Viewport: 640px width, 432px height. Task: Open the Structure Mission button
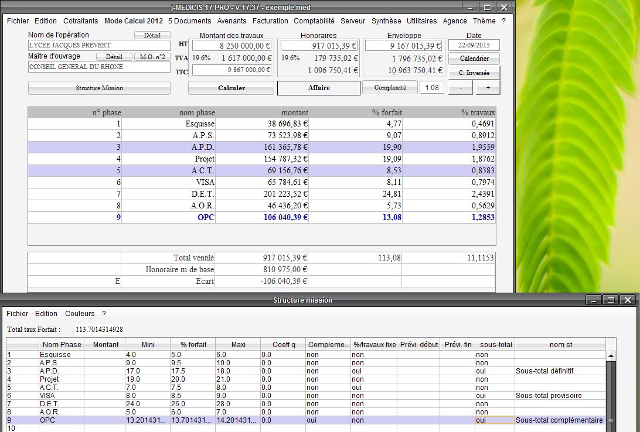[99, 88]
